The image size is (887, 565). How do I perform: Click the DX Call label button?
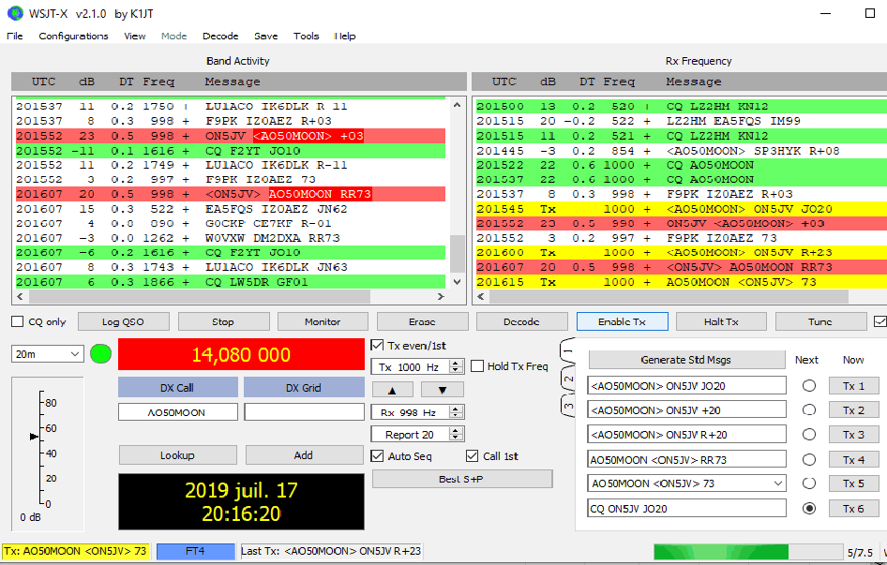point(177,388)
